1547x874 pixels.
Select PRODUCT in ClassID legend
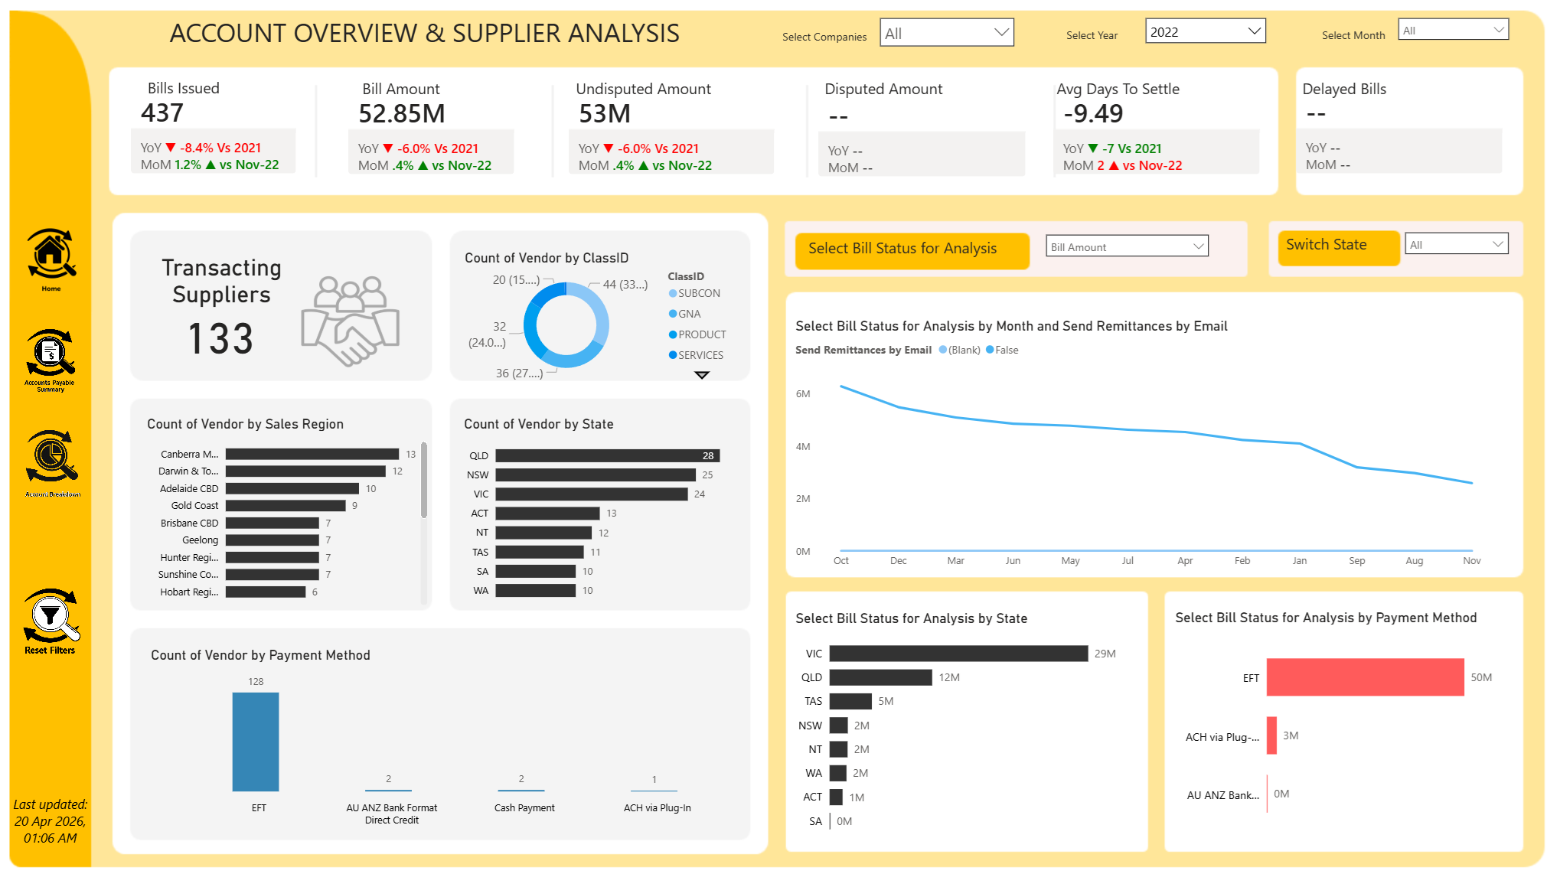pos(697,334)
